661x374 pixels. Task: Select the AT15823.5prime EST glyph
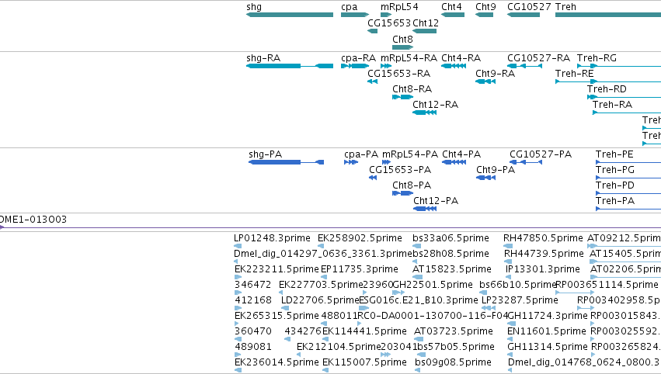coord(417,277)
